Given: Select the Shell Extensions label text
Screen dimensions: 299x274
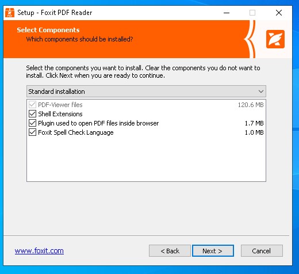Looking at the screenshot, I should [60, 114].
